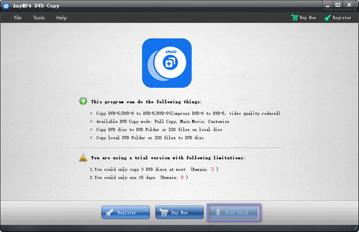Click the AnyMP4 DVD Copy logo

[167, 63]
